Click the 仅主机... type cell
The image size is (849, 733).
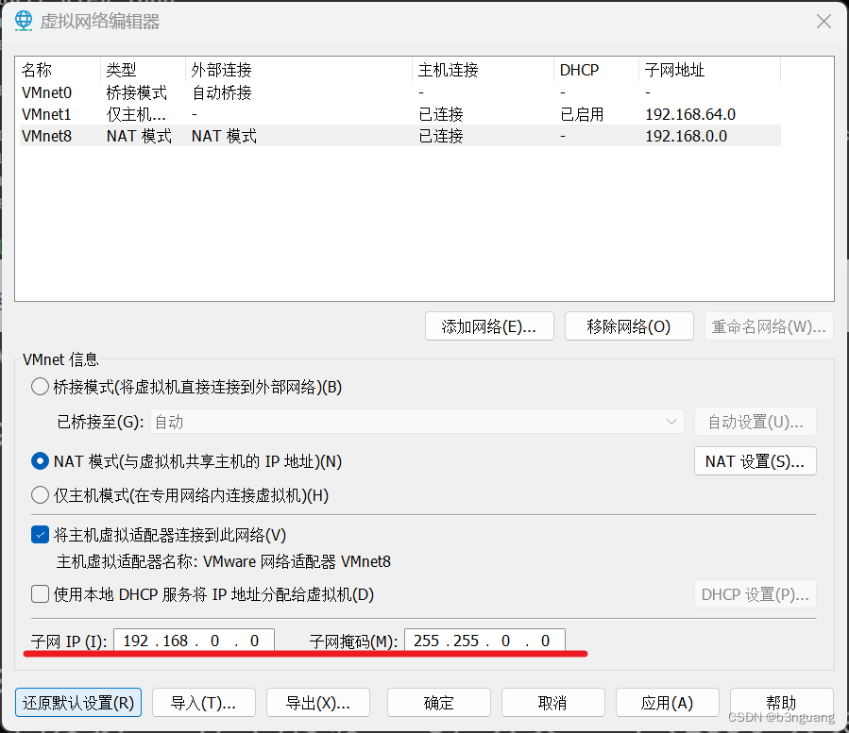[136, 114]
